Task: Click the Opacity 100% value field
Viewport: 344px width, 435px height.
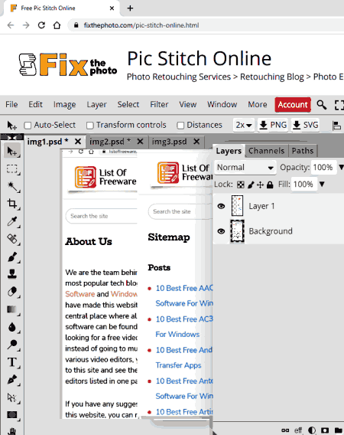Action: [323, 168]
